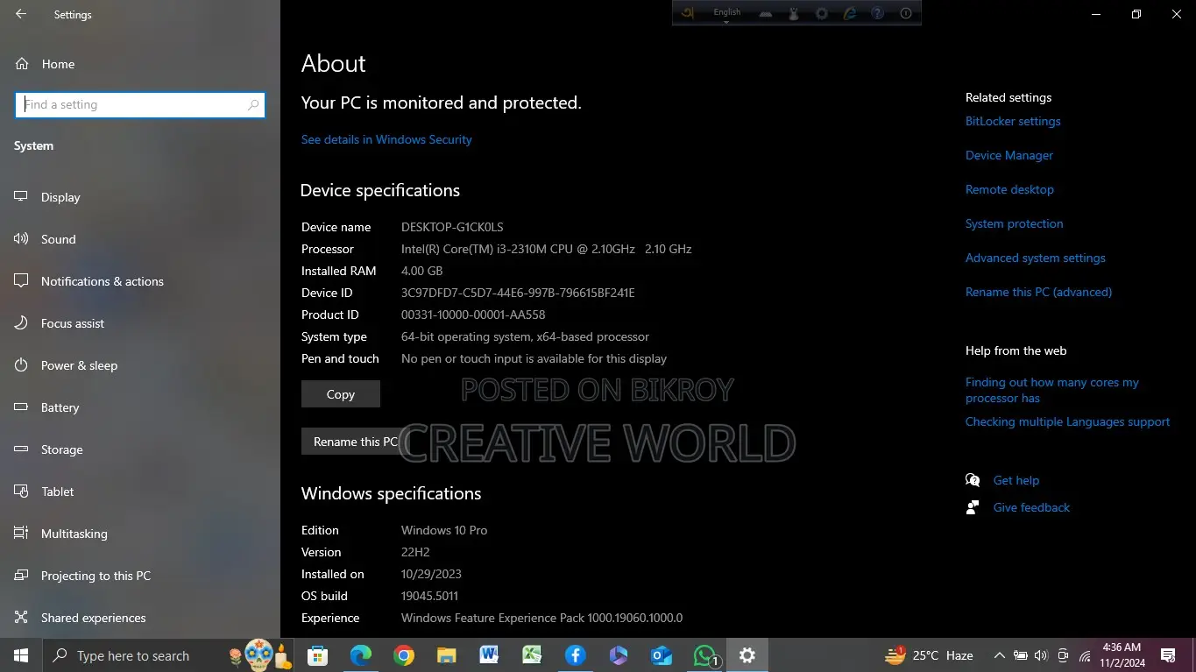Click the keyboard layout icon in floating bar
This screenshot has width=1196, height=672.
click(765, 13)
